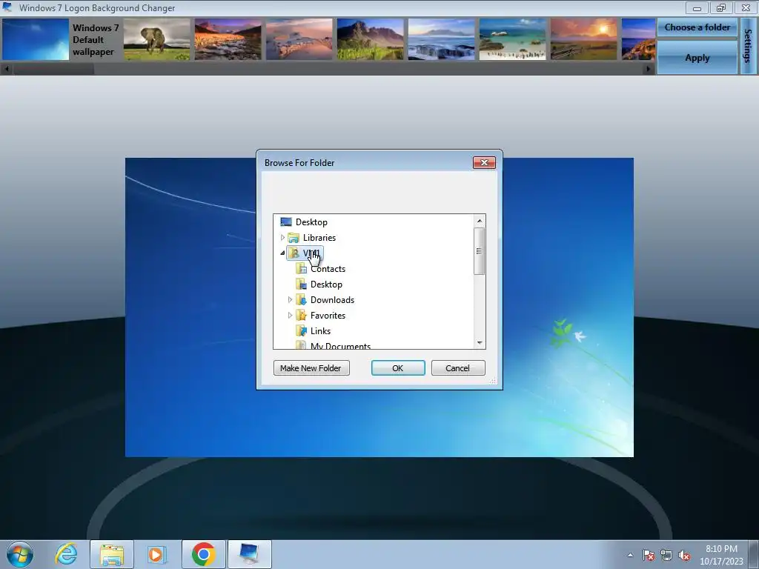Choose the waterfall ocean wallpaper thumbnail
This screenshot has height=569, width=759.
coord(442,39)
